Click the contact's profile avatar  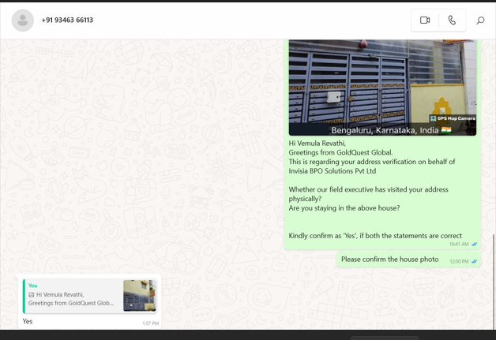tap(23, 21)
